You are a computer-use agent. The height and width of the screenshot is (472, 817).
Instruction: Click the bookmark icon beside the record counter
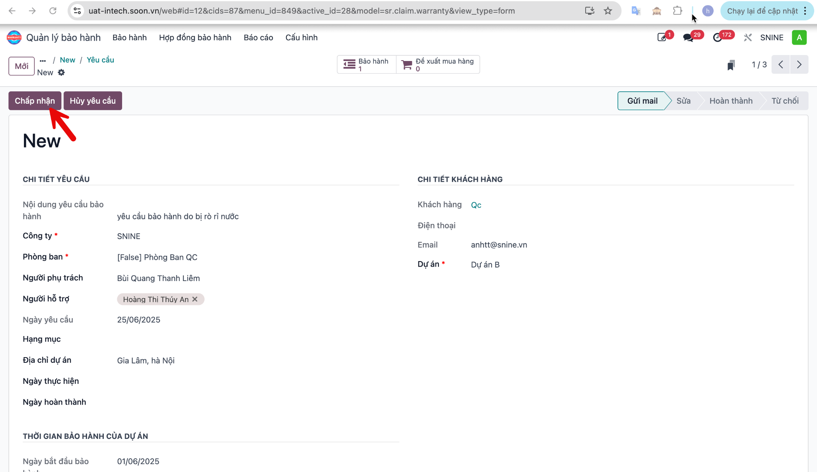(731, 65)
